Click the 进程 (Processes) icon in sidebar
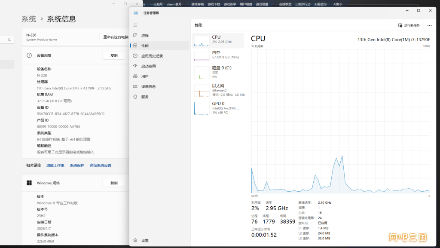The width and height of the screenshot is (440, 248). (135, 35)
